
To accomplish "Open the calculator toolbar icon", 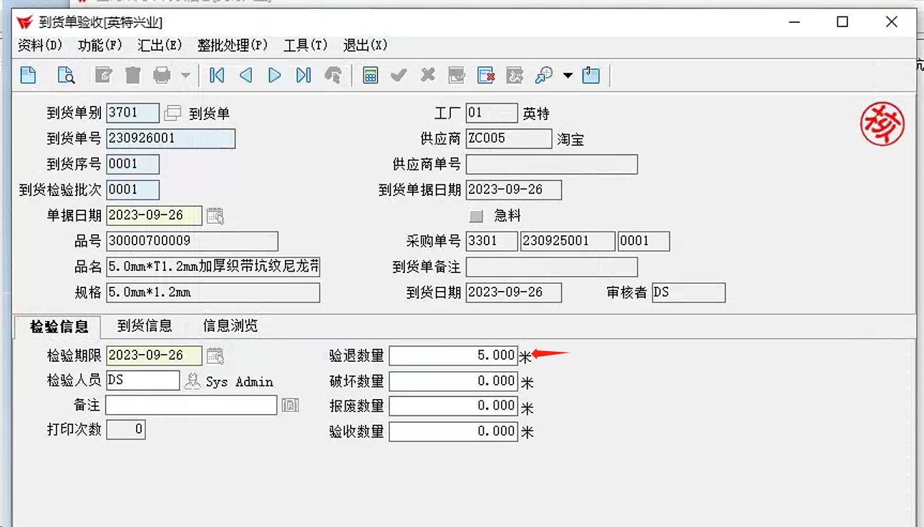I will click(x=370, y=75).
